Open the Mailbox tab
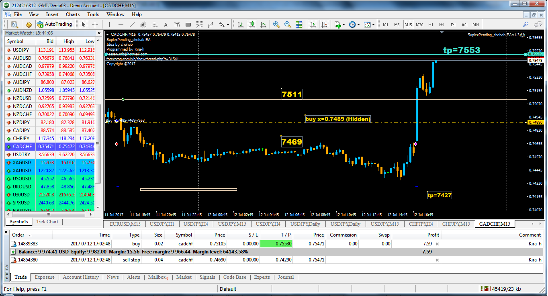 158,277
